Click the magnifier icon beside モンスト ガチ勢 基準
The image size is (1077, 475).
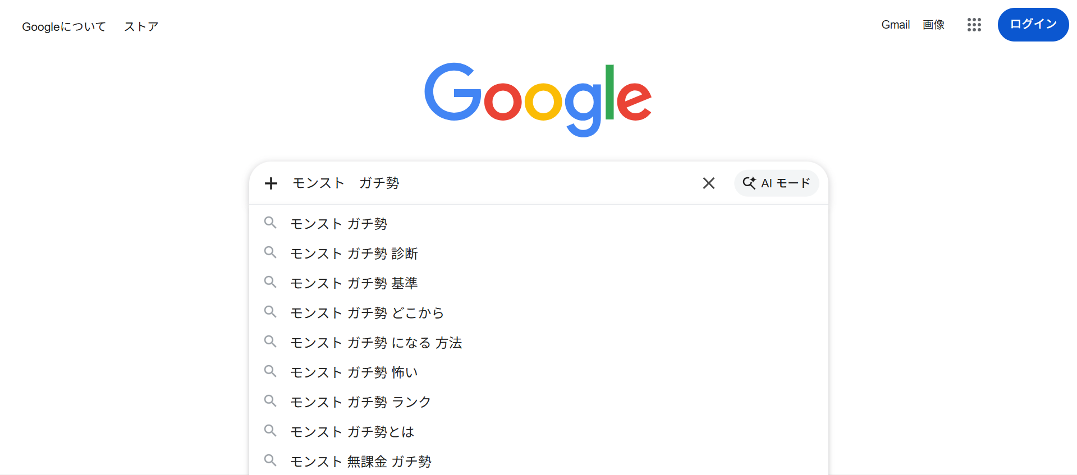pyautogui.click(x=270, y=282)
